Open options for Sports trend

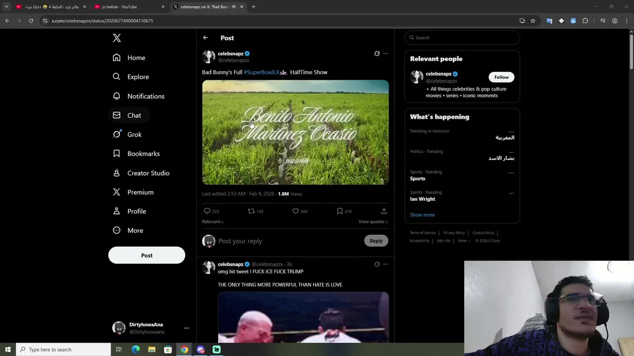point(511,173)
